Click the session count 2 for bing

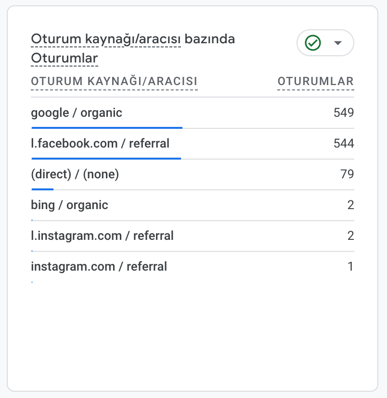(x=351, y=205)
